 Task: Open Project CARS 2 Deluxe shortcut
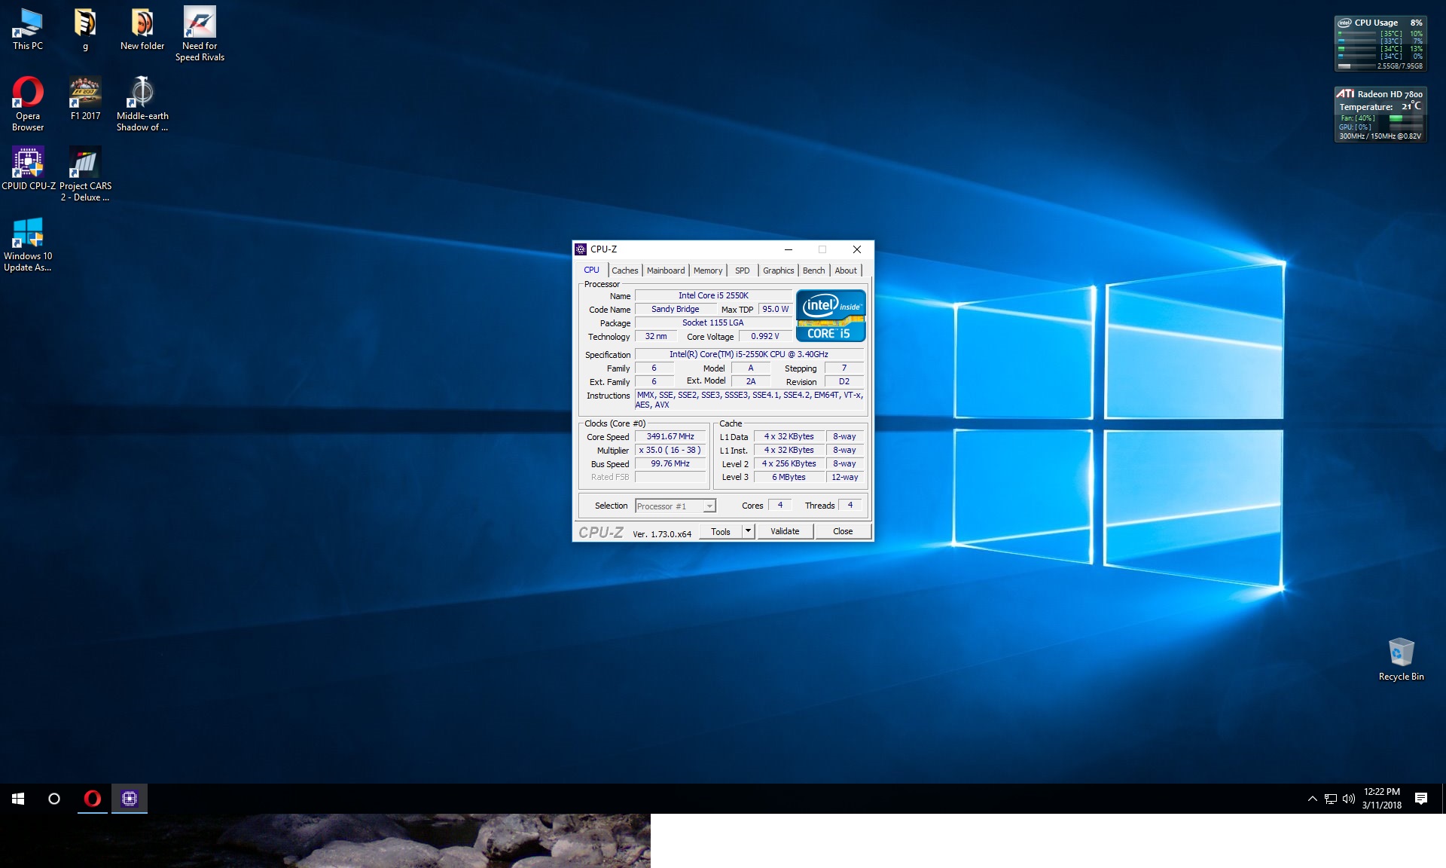[x=85, y=163]
